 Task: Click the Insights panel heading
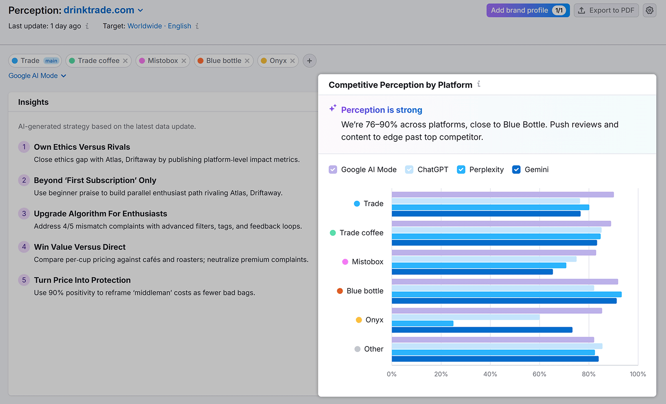[33, 102]
